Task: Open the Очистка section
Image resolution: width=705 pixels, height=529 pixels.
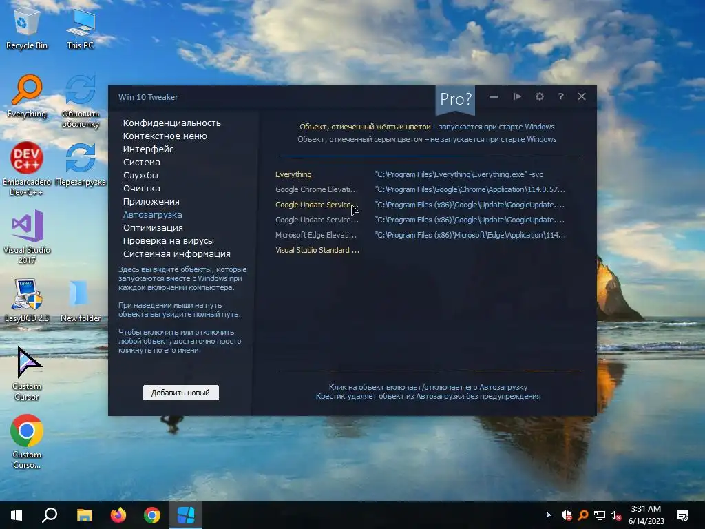Action: tap(142, 188)
